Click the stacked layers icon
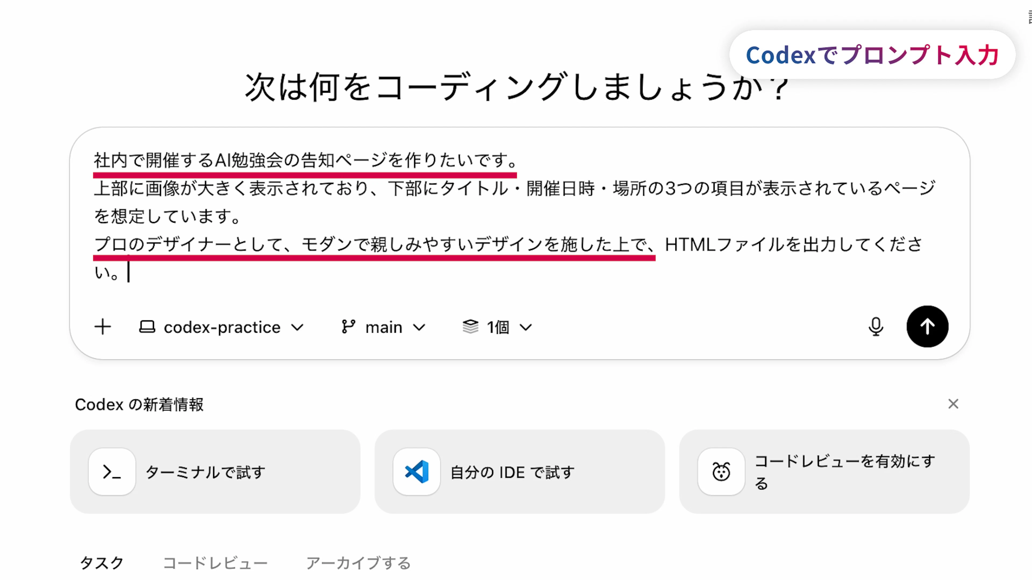The image size is (1032, 580). coord(470,327)
